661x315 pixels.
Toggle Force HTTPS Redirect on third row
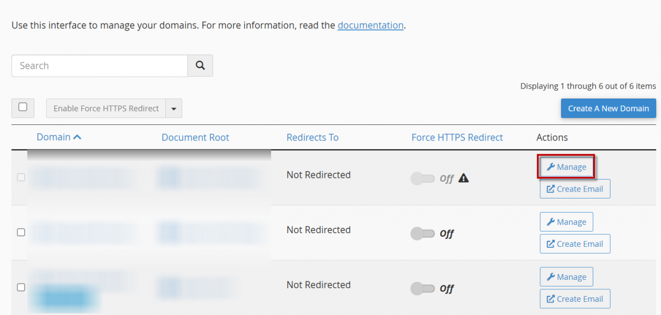[x=423, y=288]
